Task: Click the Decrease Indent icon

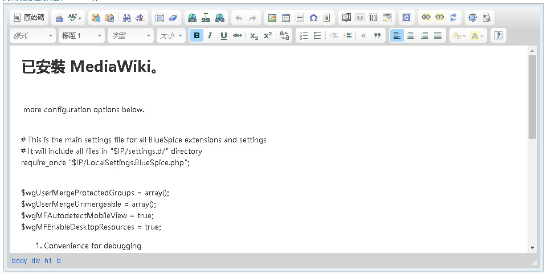Action: (x=334, y=35)
